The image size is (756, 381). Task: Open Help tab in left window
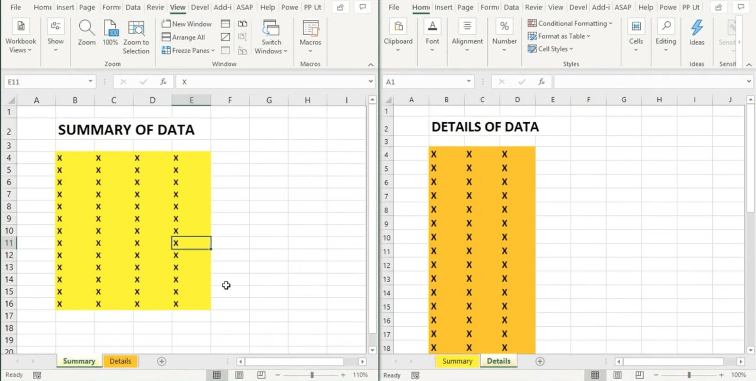(x=267, y=7)
